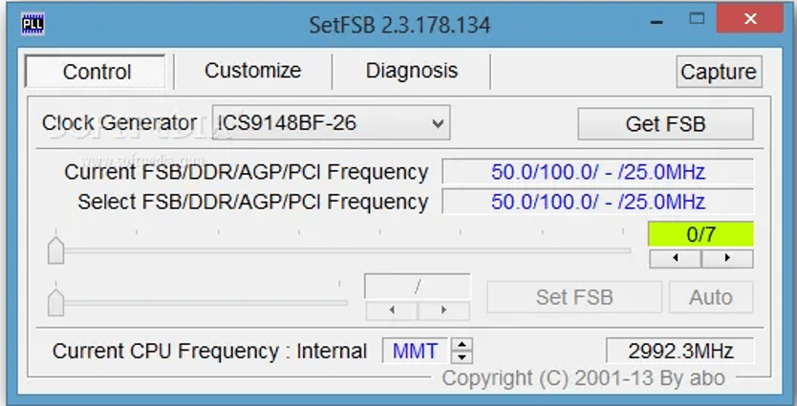Decrease MMT value with down spinner arrow
The image size is (797, 406).
[x=463, y=357]
